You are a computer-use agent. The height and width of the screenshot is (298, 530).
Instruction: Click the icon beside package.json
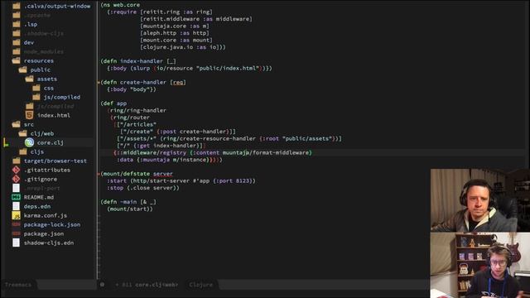point(16,233)
